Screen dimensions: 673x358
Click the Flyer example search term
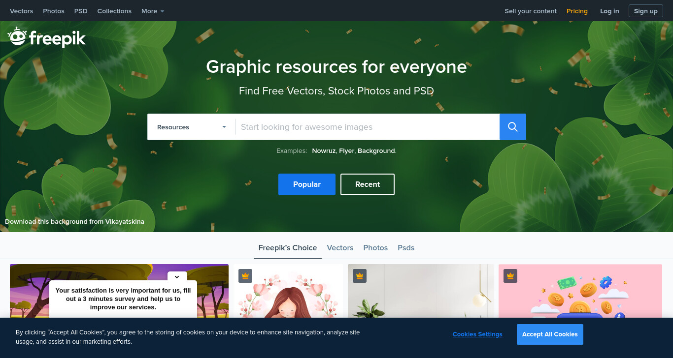[346, 151]
